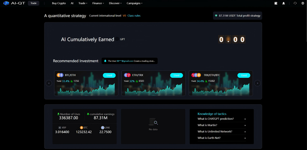Click the 0.00 earned counter
Image resolution: width=307 pixels, height=150 pixels.
tap(232, 40)
